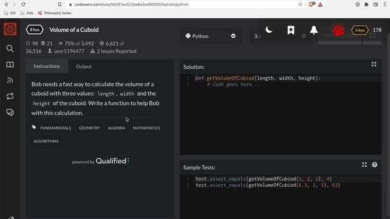Open browser extensions puzzle icon
Screen dimensions: 390x219
(366, 4)
